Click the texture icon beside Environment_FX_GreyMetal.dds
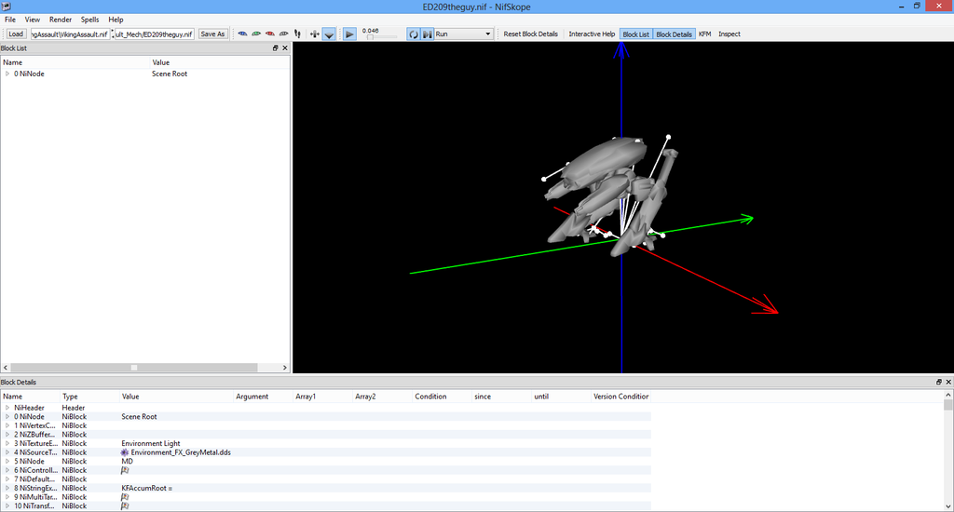This screenshot has width=954, height=512. [125, 452]
